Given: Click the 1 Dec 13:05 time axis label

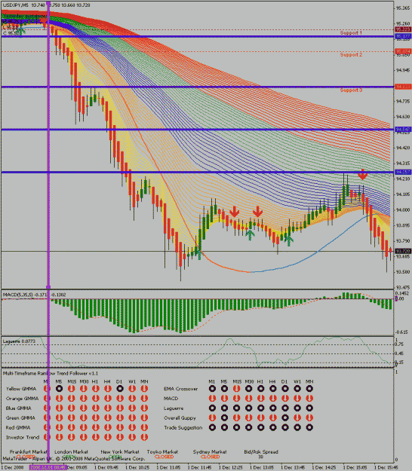Looking at the screenshot, I should (x=261, y=468).
